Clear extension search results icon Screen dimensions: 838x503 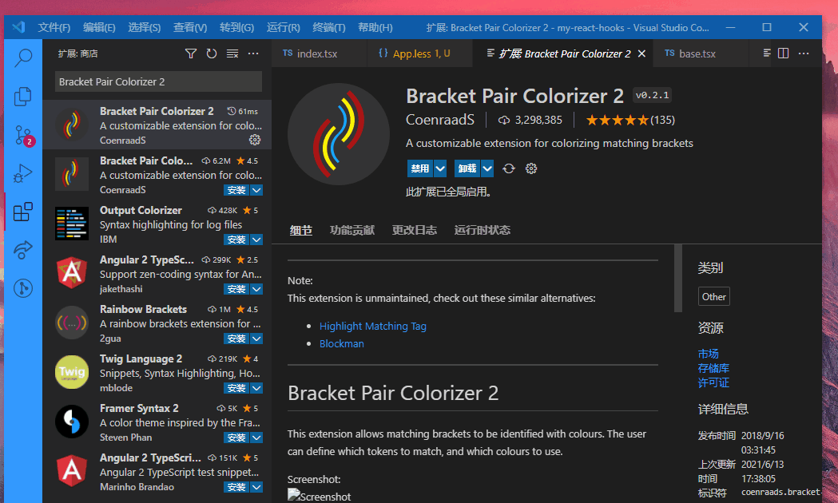pyautogui.click(x=232, y=53)
